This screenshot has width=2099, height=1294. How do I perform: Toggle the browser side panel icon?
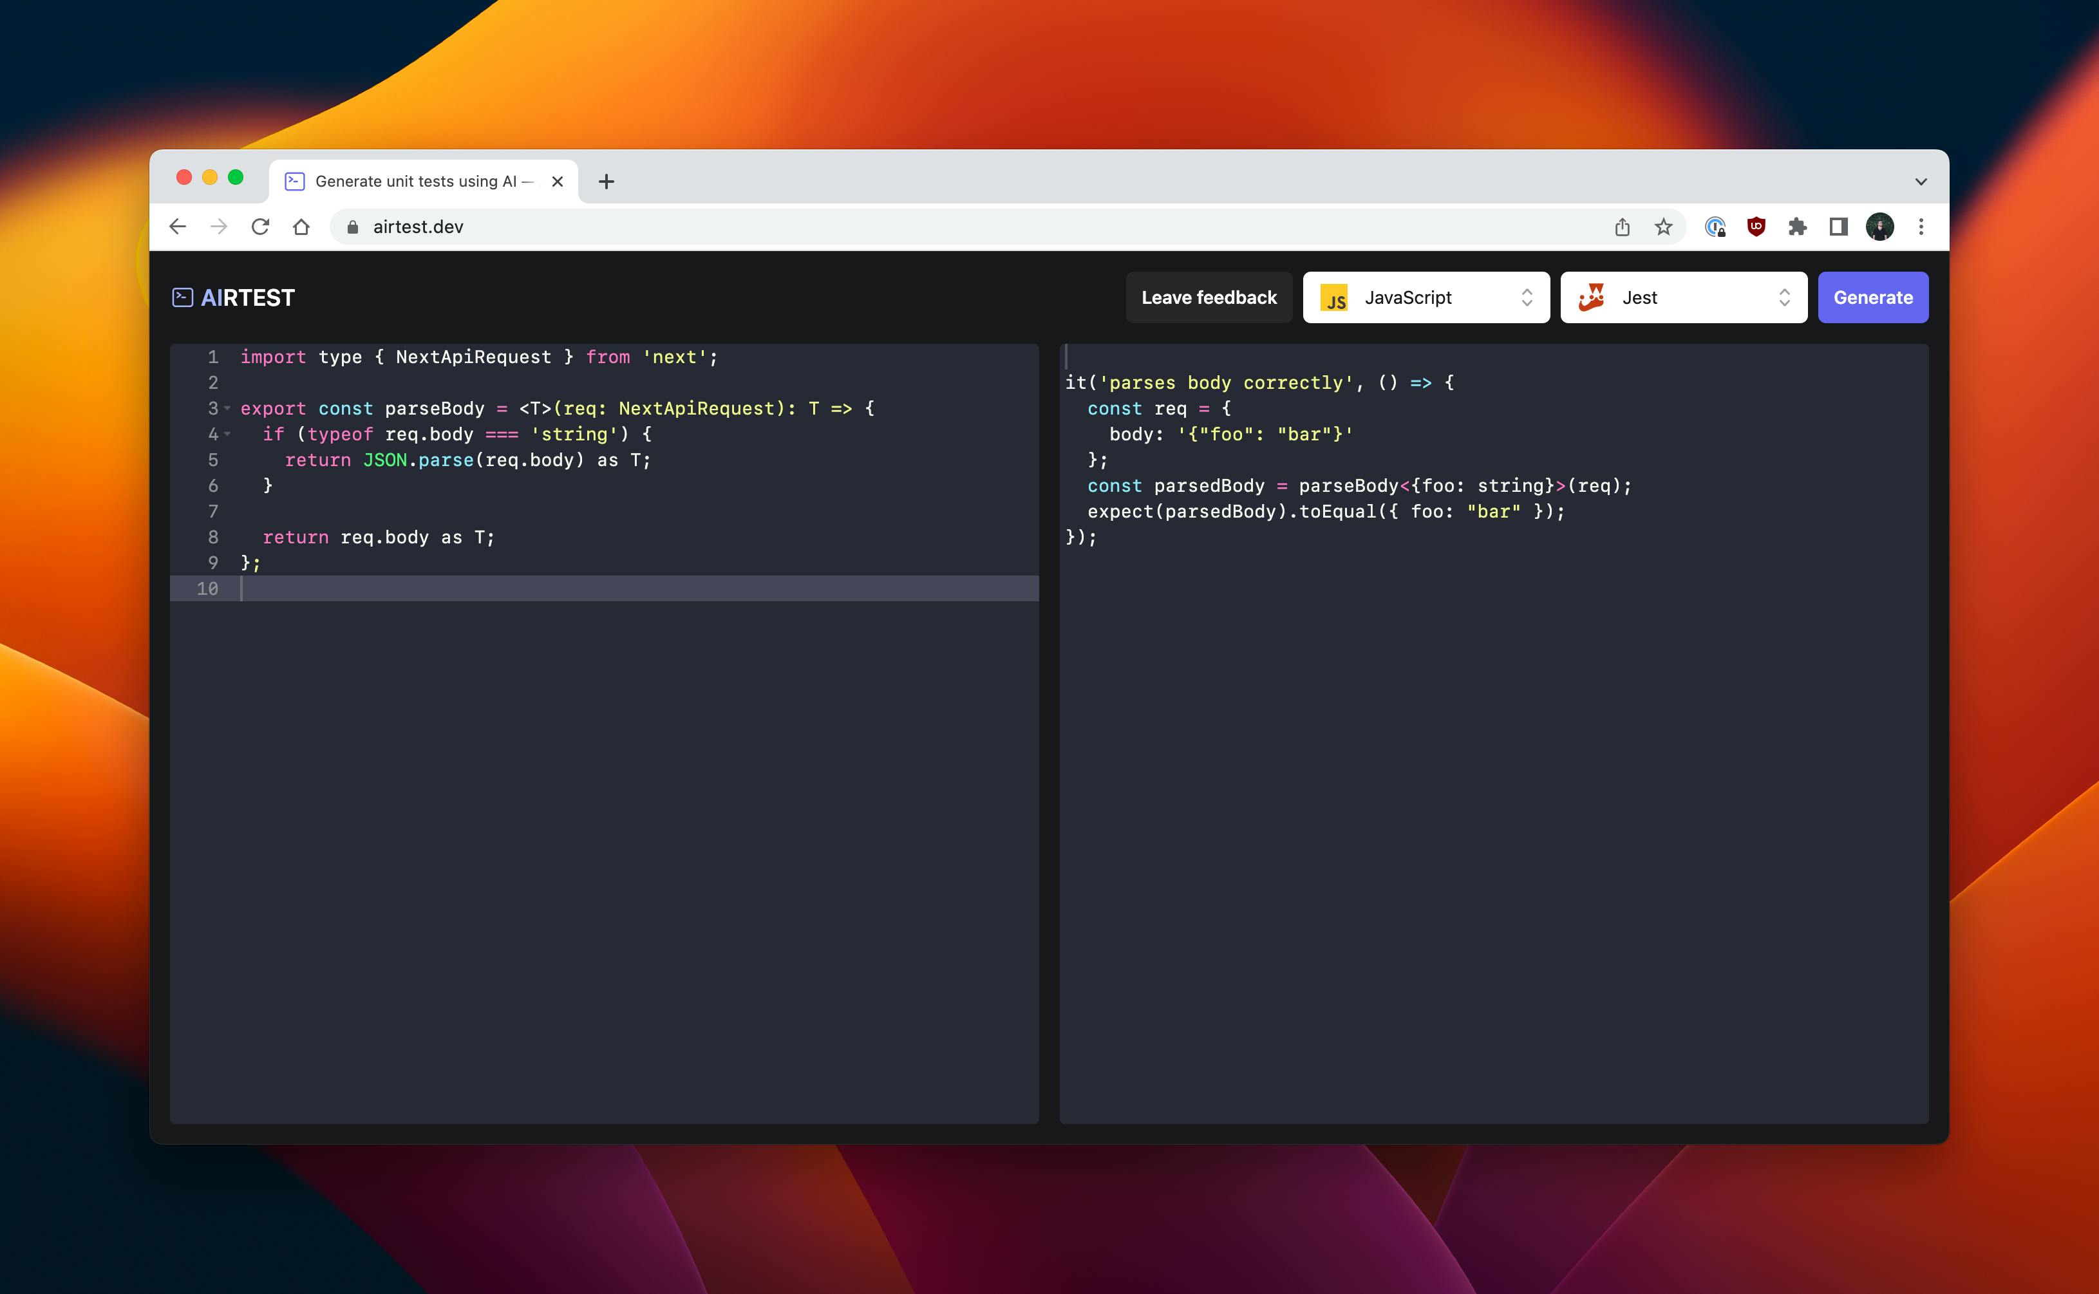[x=1838, y=227]
